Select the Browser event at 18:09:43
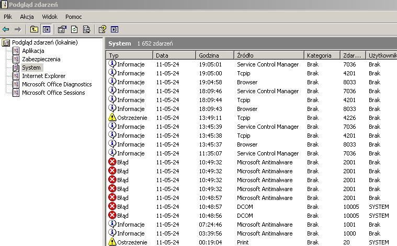Screen dimensions: 397x246 click(252, 109)
